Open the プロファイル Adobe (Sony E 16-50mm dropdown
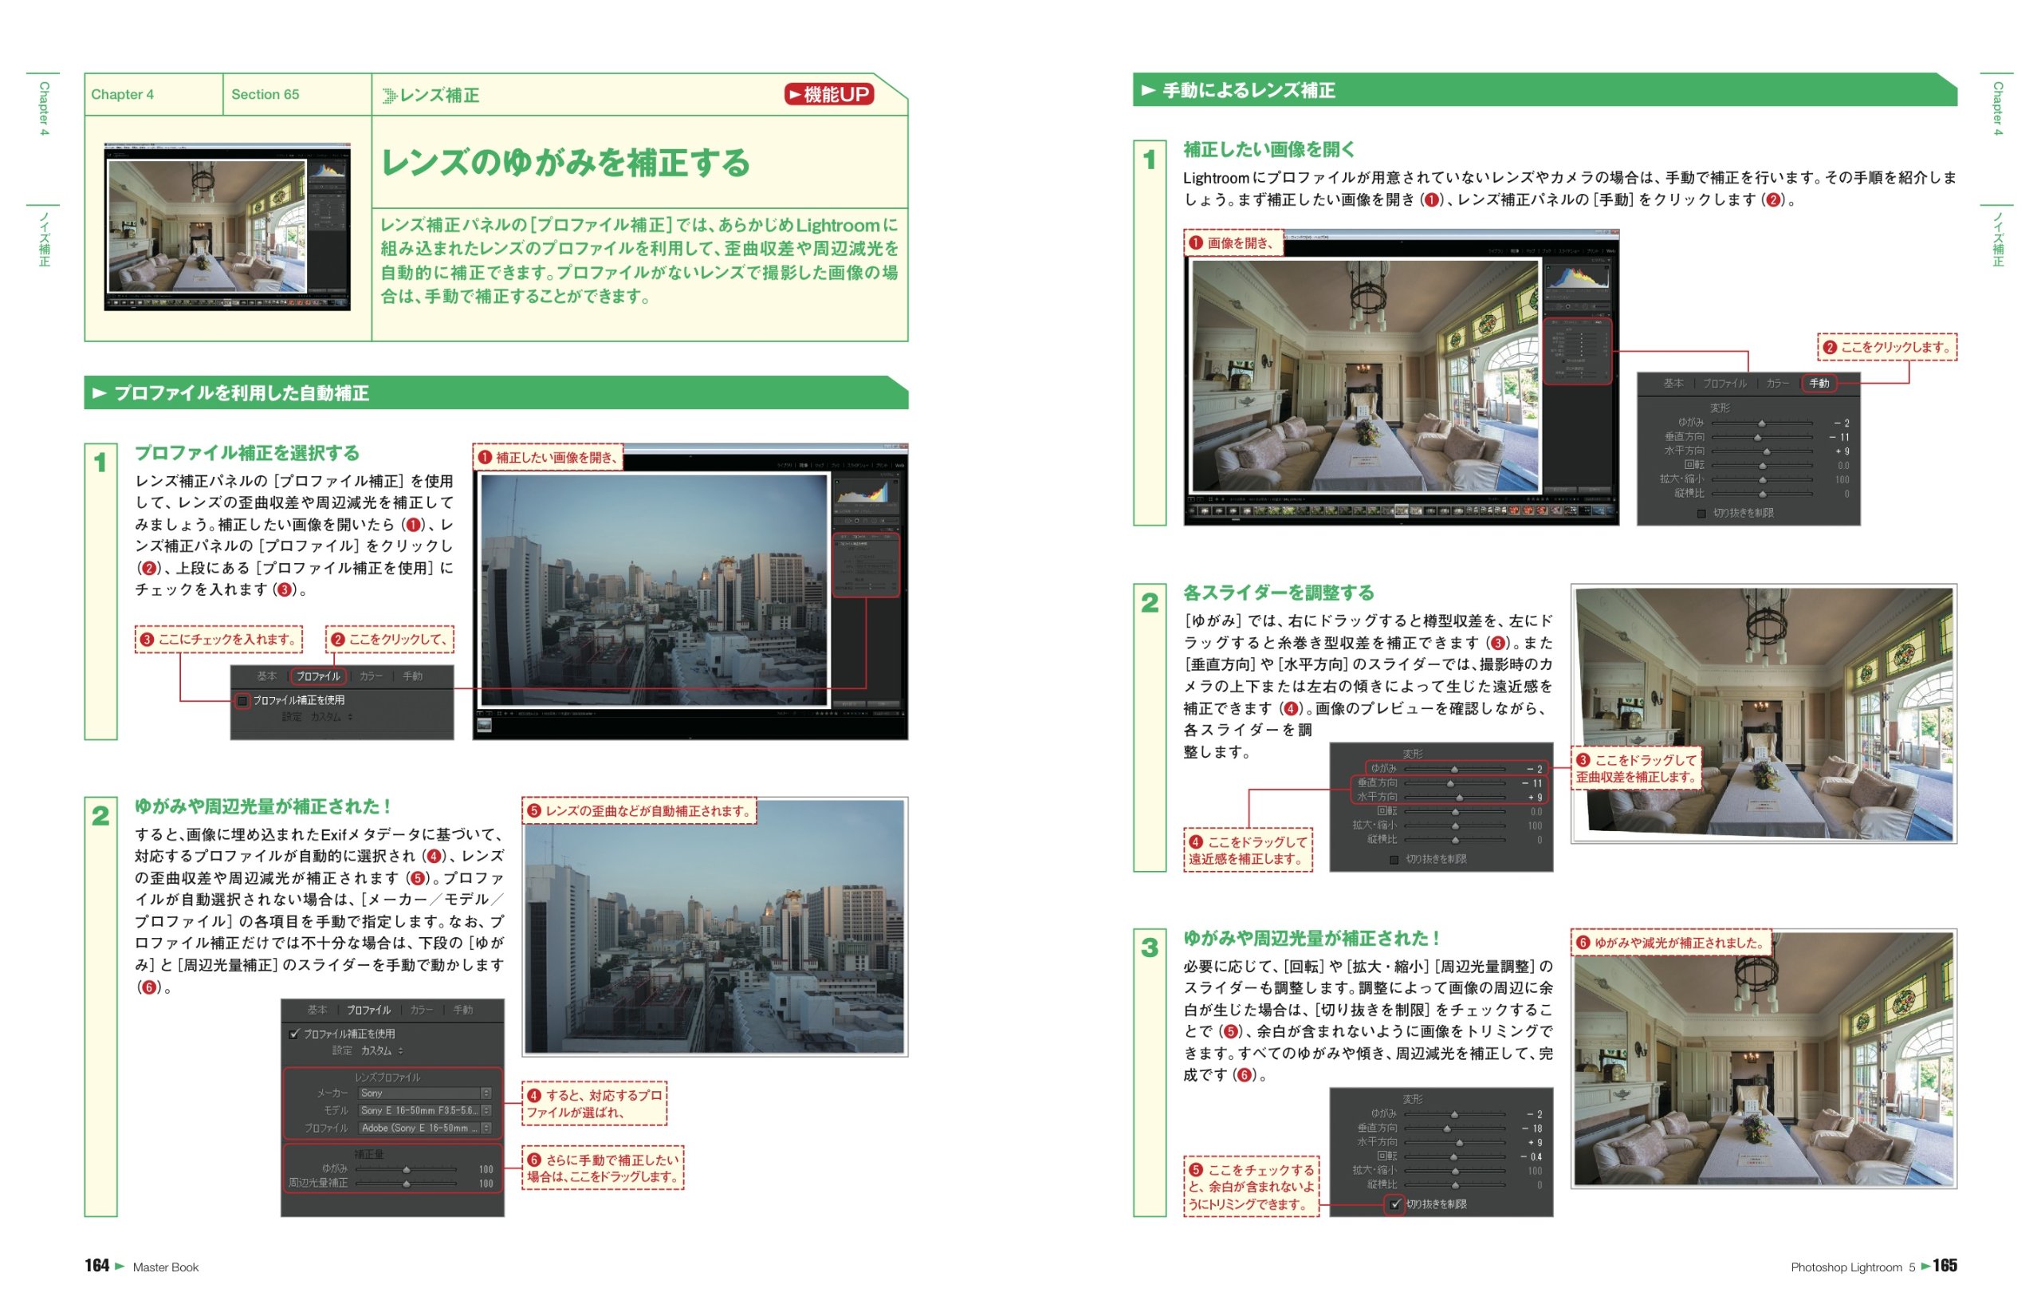Viewport: 2041px width, 1312px height. click(424, 1128)
